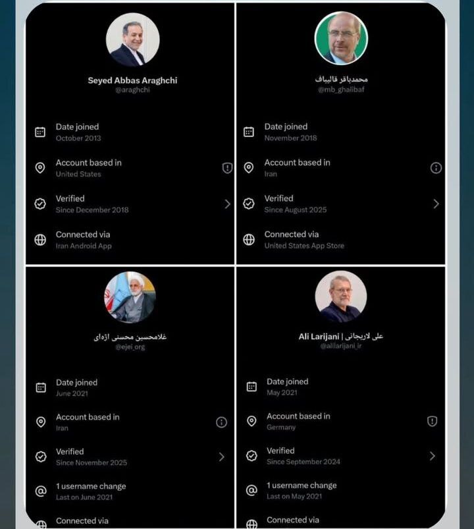Click the shield warning icon beside United States

pyautogui.click(x=227, y=168)
